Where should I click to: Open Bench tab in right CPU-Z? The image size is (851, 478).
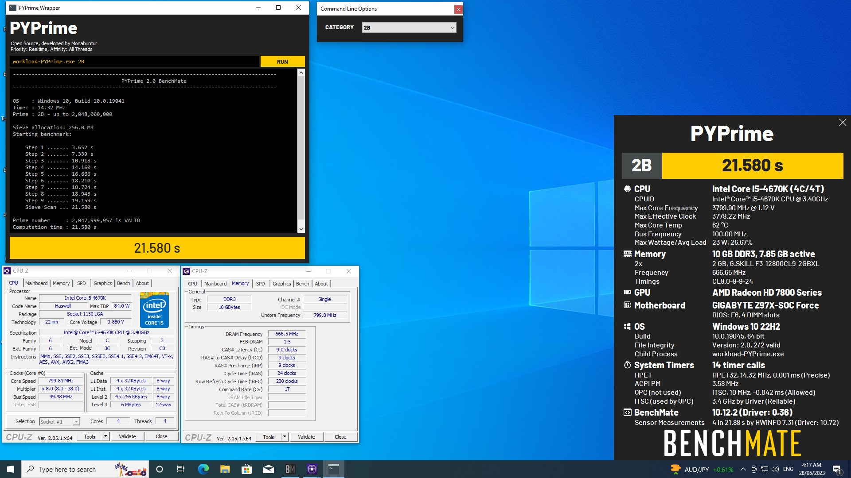tap(303, 284)
